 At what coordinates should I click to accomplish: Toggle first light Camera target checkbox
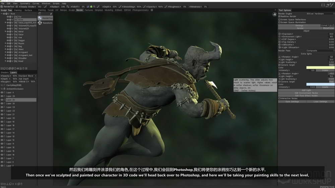point(279,65)
